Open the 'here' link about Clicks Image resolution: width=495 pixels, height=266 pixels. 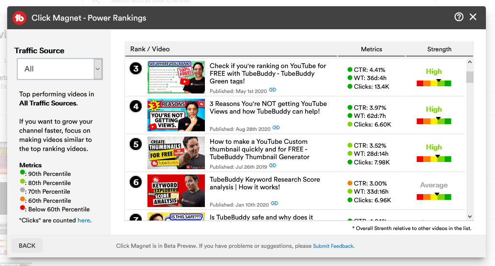pyautogui.click(x=84, y=220)
